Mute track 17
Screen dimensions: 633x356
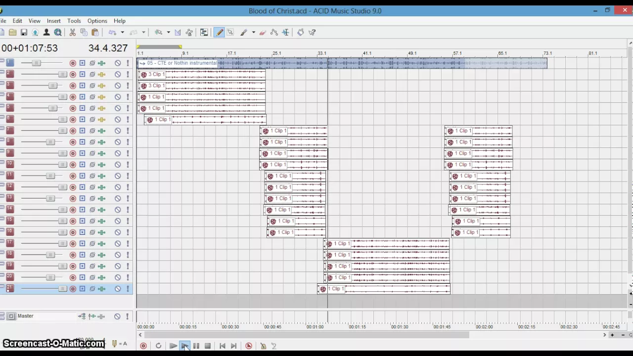[x=118, y=243]
